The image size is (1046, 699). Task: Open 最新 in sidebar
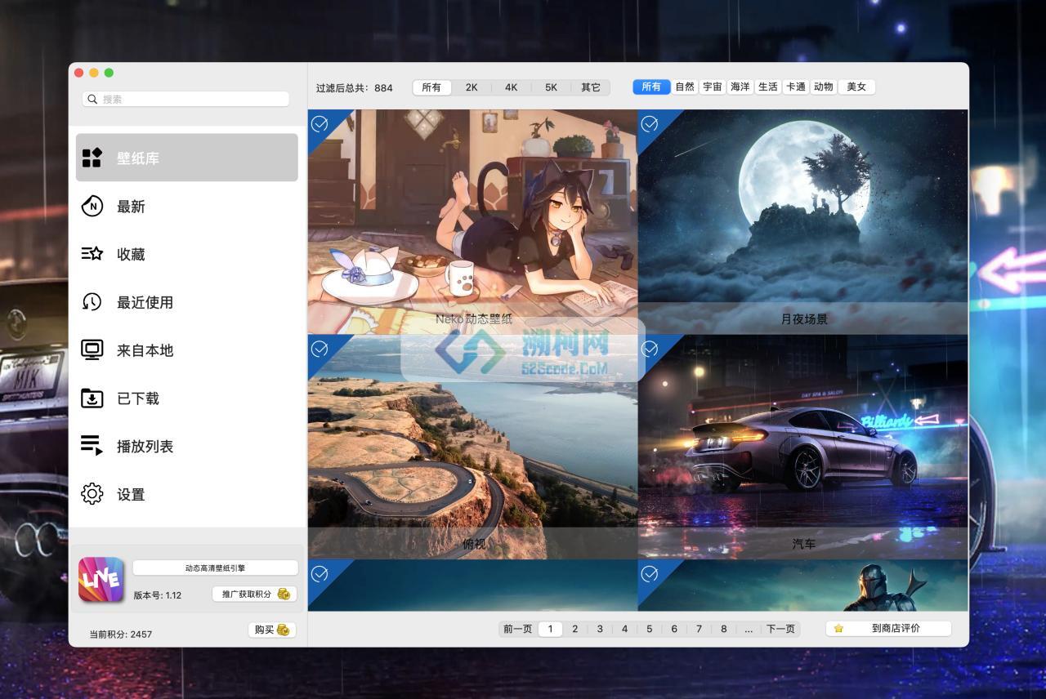[x=187, y=206]
